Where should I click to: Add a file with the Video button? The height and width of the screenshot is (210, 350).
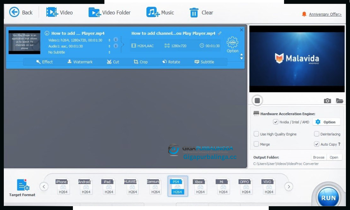point(60,12)
